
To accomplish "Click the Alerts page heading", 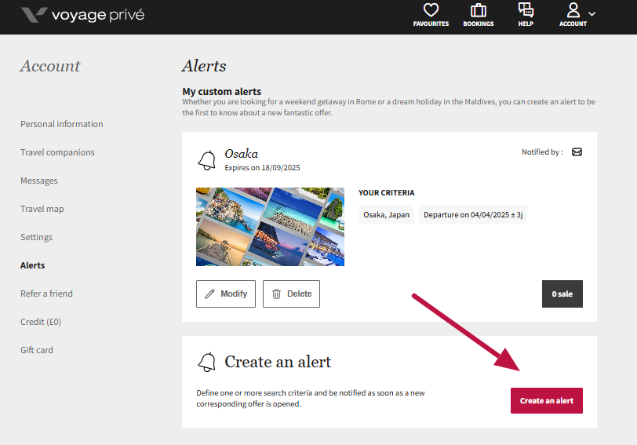I will [204, 66].
